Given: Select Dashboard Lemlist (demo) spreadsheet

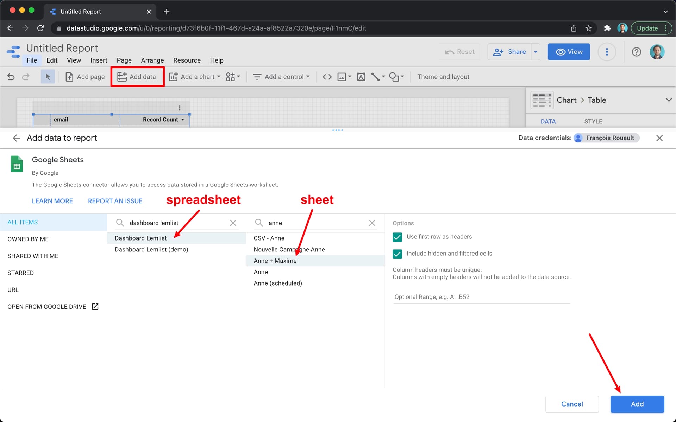Looking at the screenshot, I should pyautogui.click(x=176, y=249).
